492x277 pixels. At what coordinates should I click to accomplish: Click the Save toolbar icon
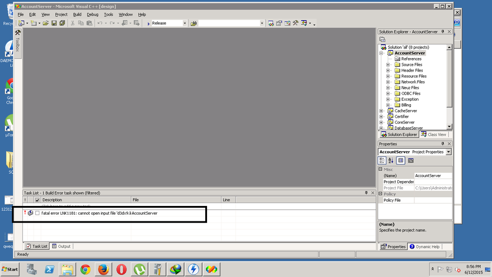click(54, 23)
